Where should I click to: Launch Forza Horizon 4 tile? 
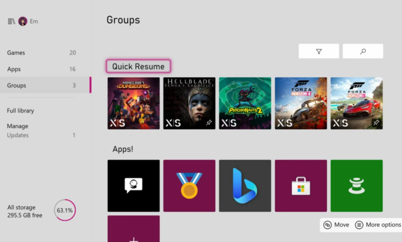pyautogui.click(x=301, y=103)
